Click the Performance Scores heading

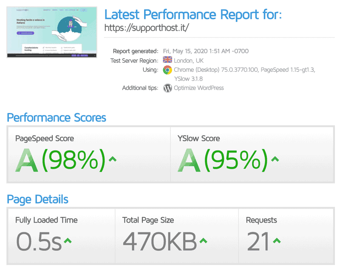57,118
